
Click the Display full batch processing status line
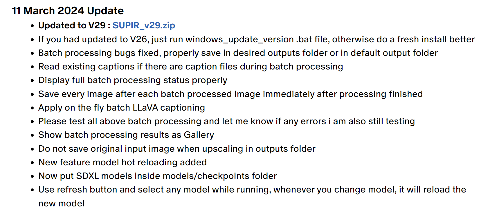(133, 80)
